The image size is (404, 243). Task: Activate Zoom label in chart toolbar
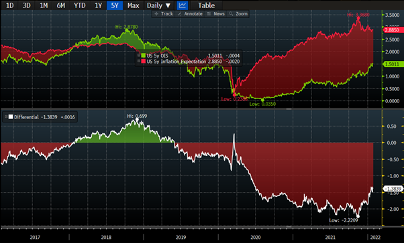(x=242, y=13)
